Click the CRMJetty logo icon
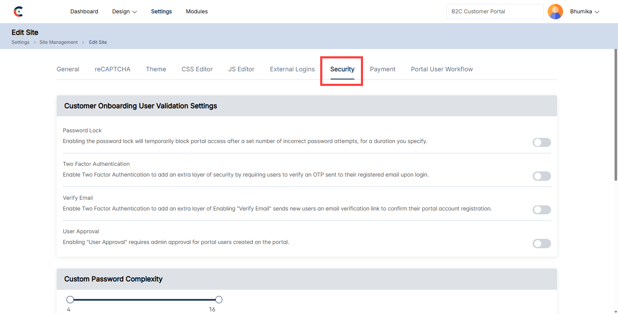 18,12
